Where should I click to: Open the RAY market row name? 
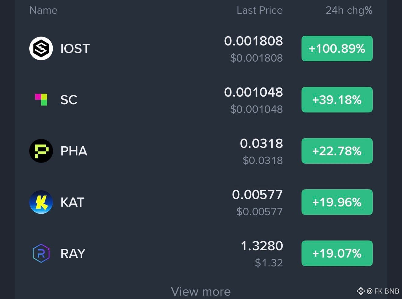(73, 253)
